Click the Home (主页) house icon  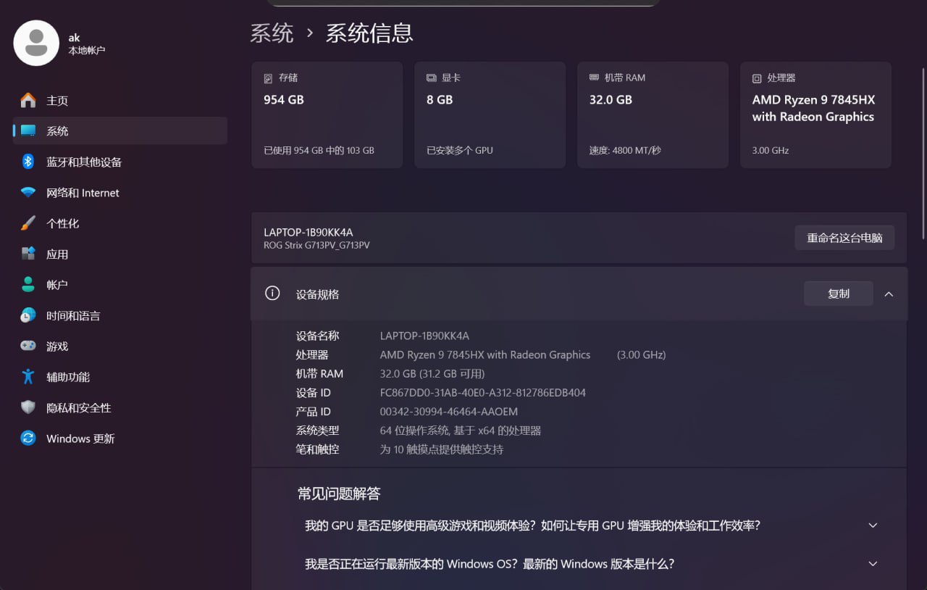(28, 100)
